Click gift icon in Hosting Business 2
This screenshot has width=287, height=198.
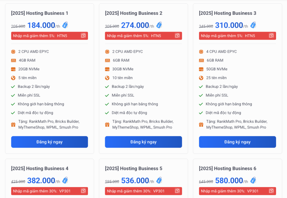(107, 124)
